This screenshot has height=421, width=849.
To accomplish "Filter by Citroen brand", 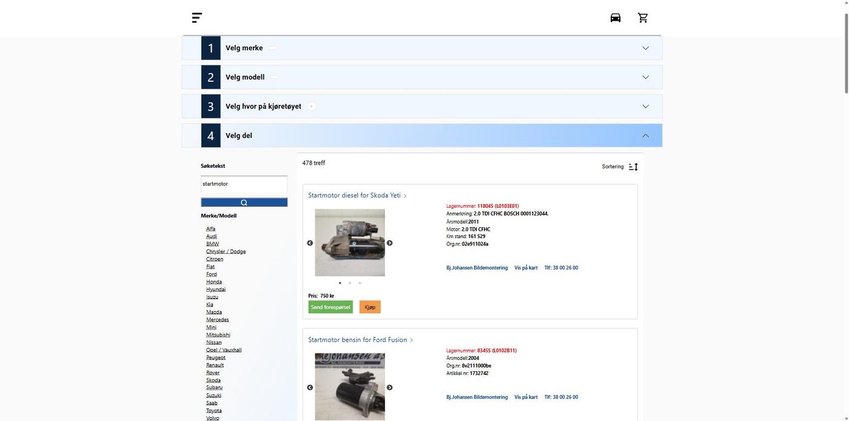I will (x=215, y=259).
